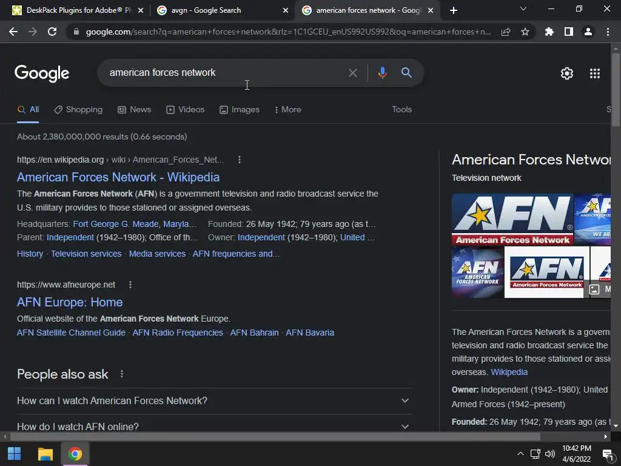Submit search with the magnifier icon
The height and width of the screenshot is (466, 621).
(x=406, y=73)
